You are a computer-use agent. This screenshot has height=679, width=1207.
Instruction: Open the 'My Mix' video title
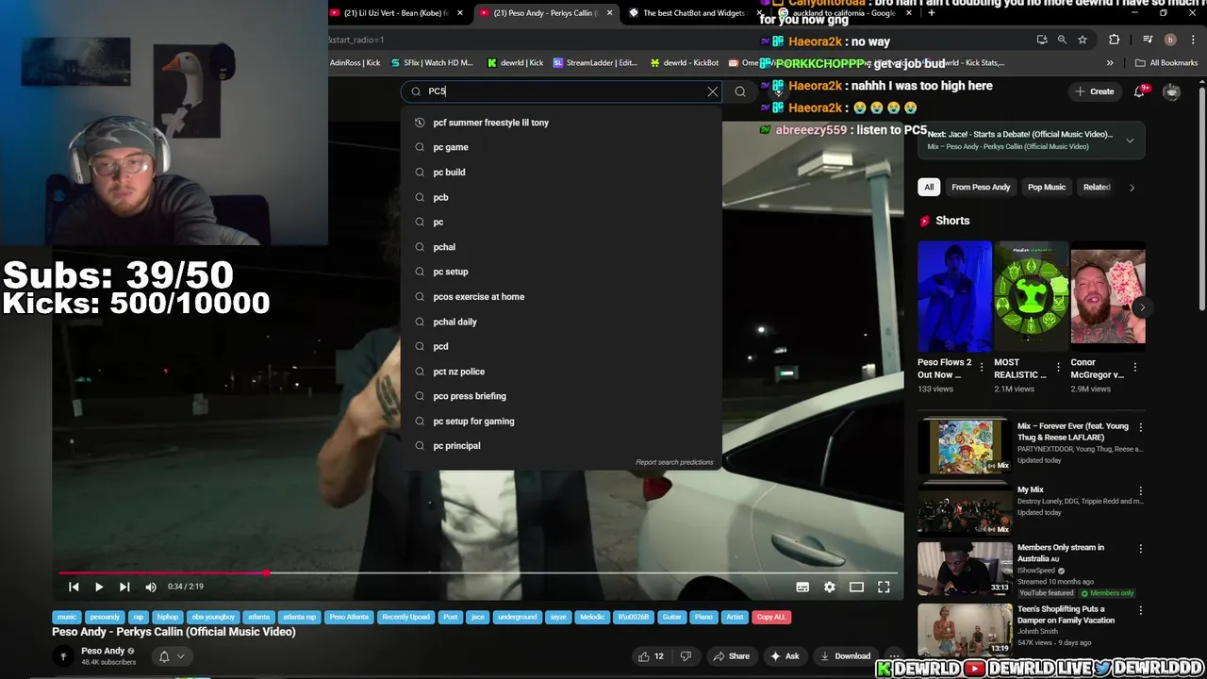click(1031, 489)
